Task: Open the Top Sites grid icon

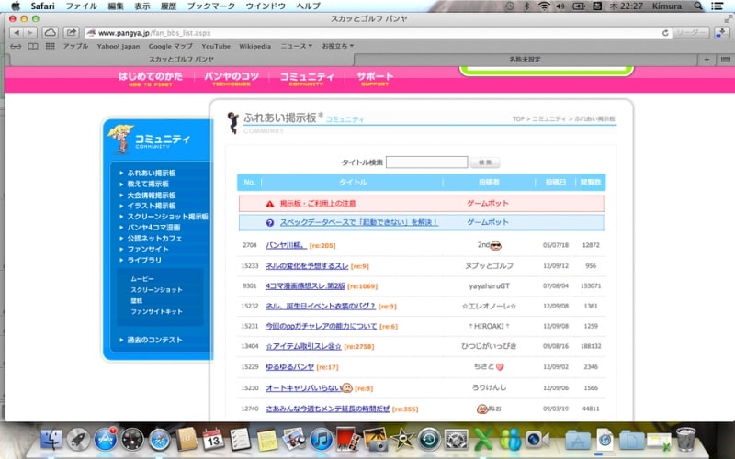Action: (x=49, y=46)
